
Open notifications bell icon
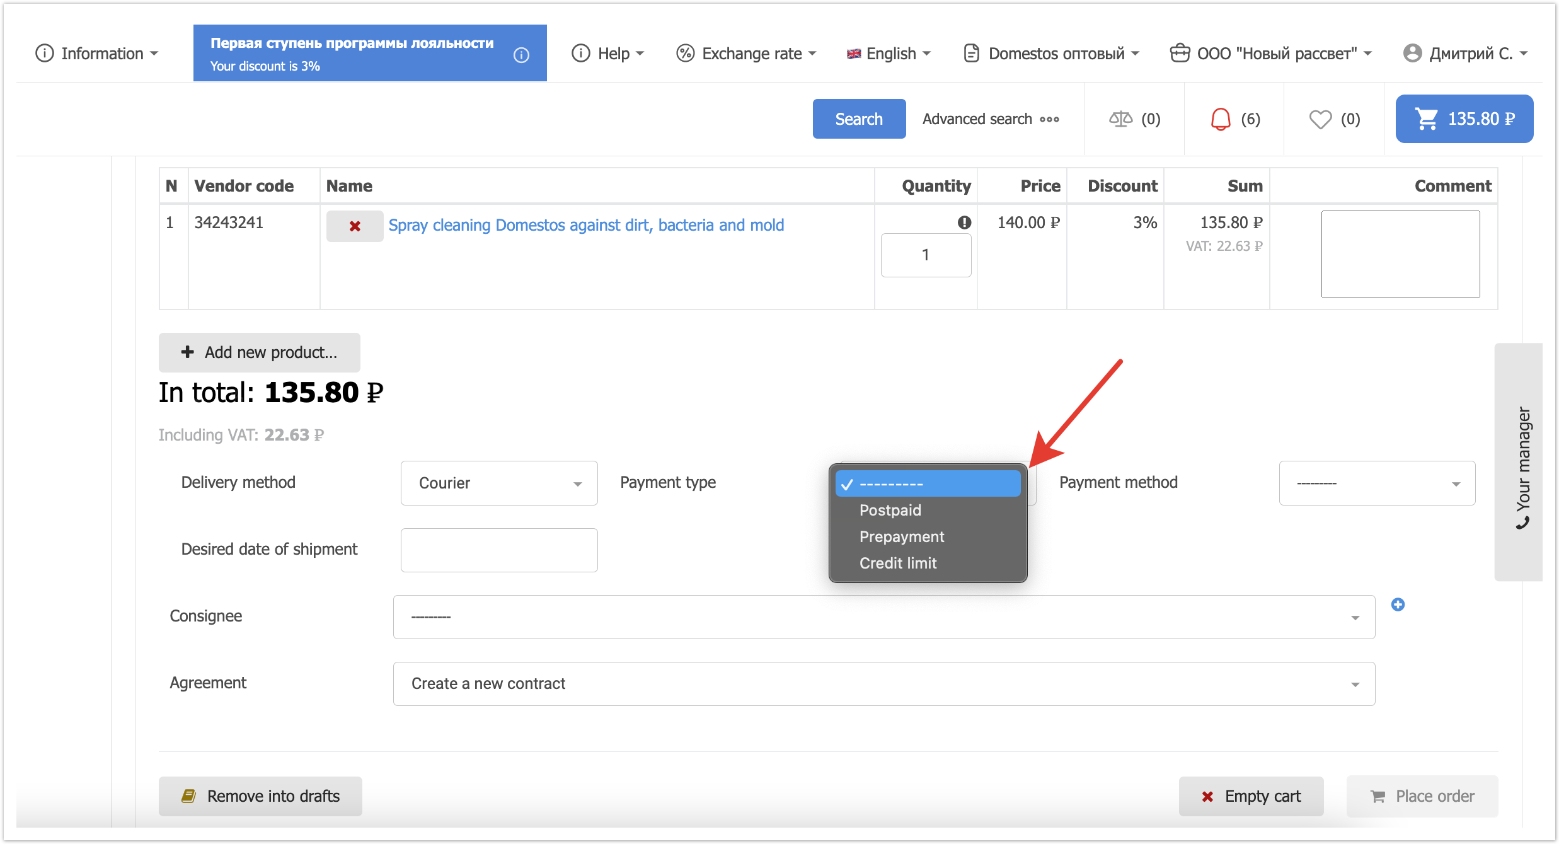[x=1220, y=119]
